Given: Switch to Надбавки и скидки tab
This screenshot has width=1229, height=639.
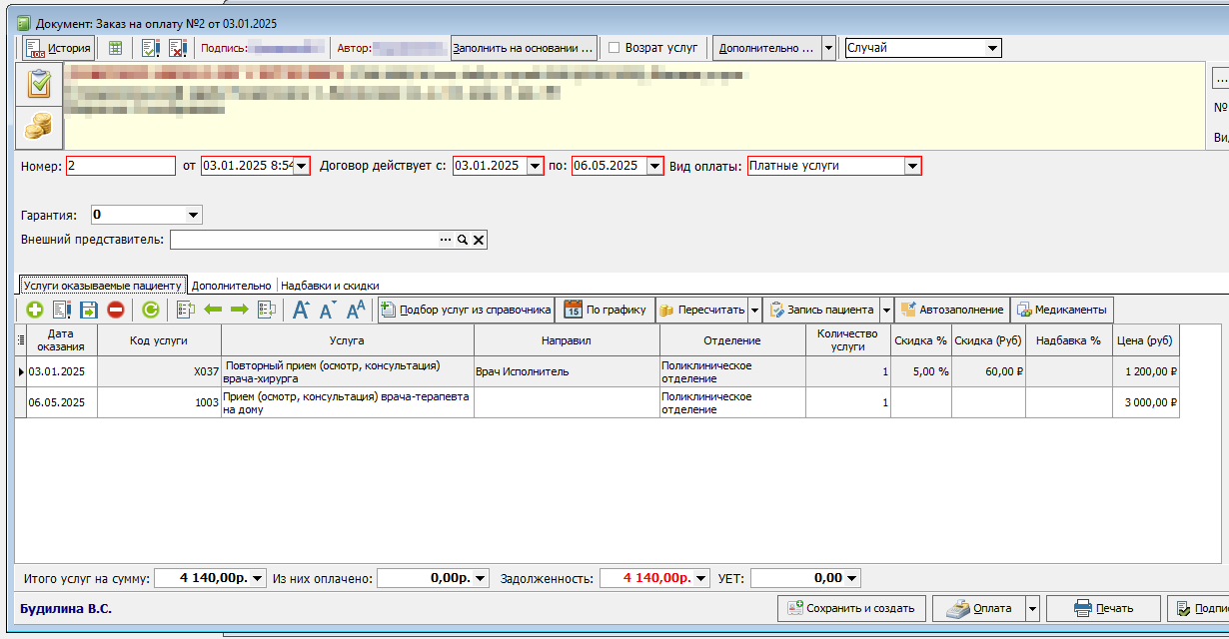Looking at the screenshot, I should pyautogui.click(x=330, y=285).
